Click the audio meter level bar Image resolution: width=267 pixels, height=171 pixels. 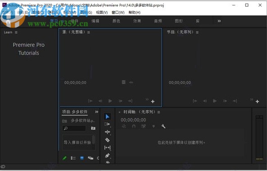[259, 138]
